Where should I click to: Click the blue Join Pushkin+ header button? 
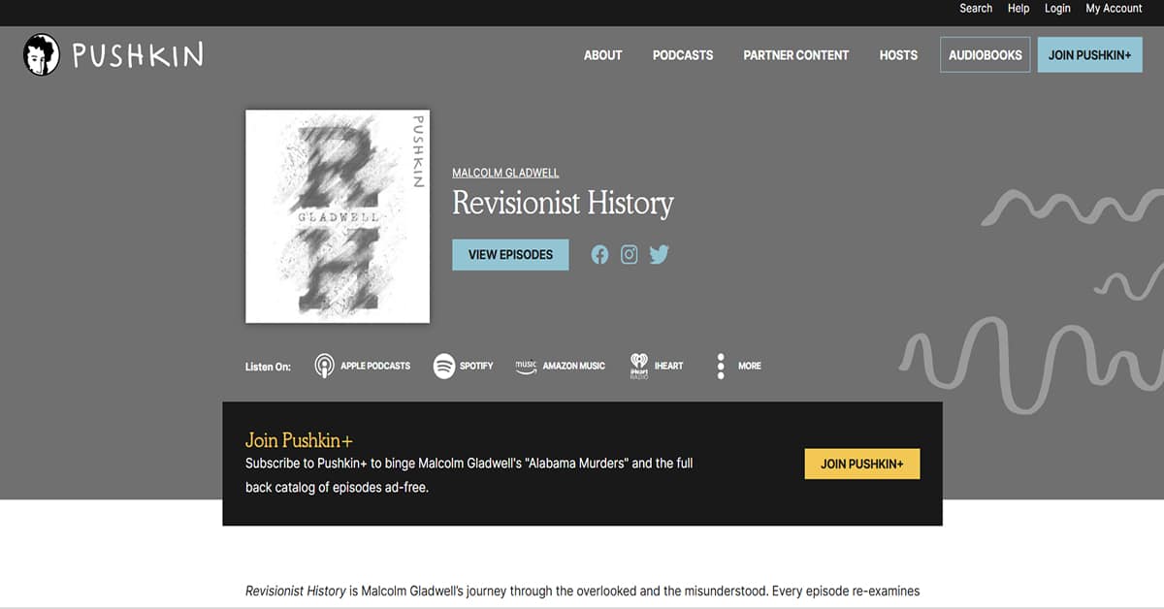(1089, 54)
